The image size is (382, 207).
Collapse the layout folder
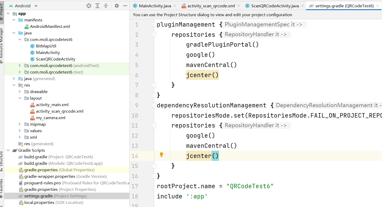tap(20, 98)
